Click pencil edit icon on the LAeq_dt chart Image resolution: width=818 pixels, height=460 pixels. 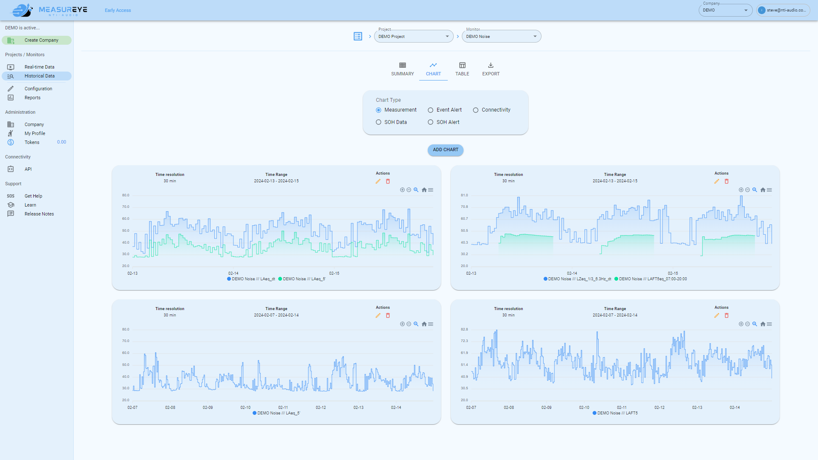point(378,181)
